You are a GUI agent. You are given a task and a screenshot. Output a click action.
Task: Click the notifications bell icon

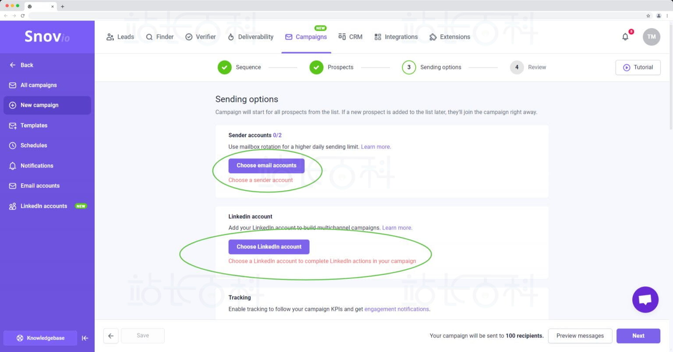coord(625,37)
